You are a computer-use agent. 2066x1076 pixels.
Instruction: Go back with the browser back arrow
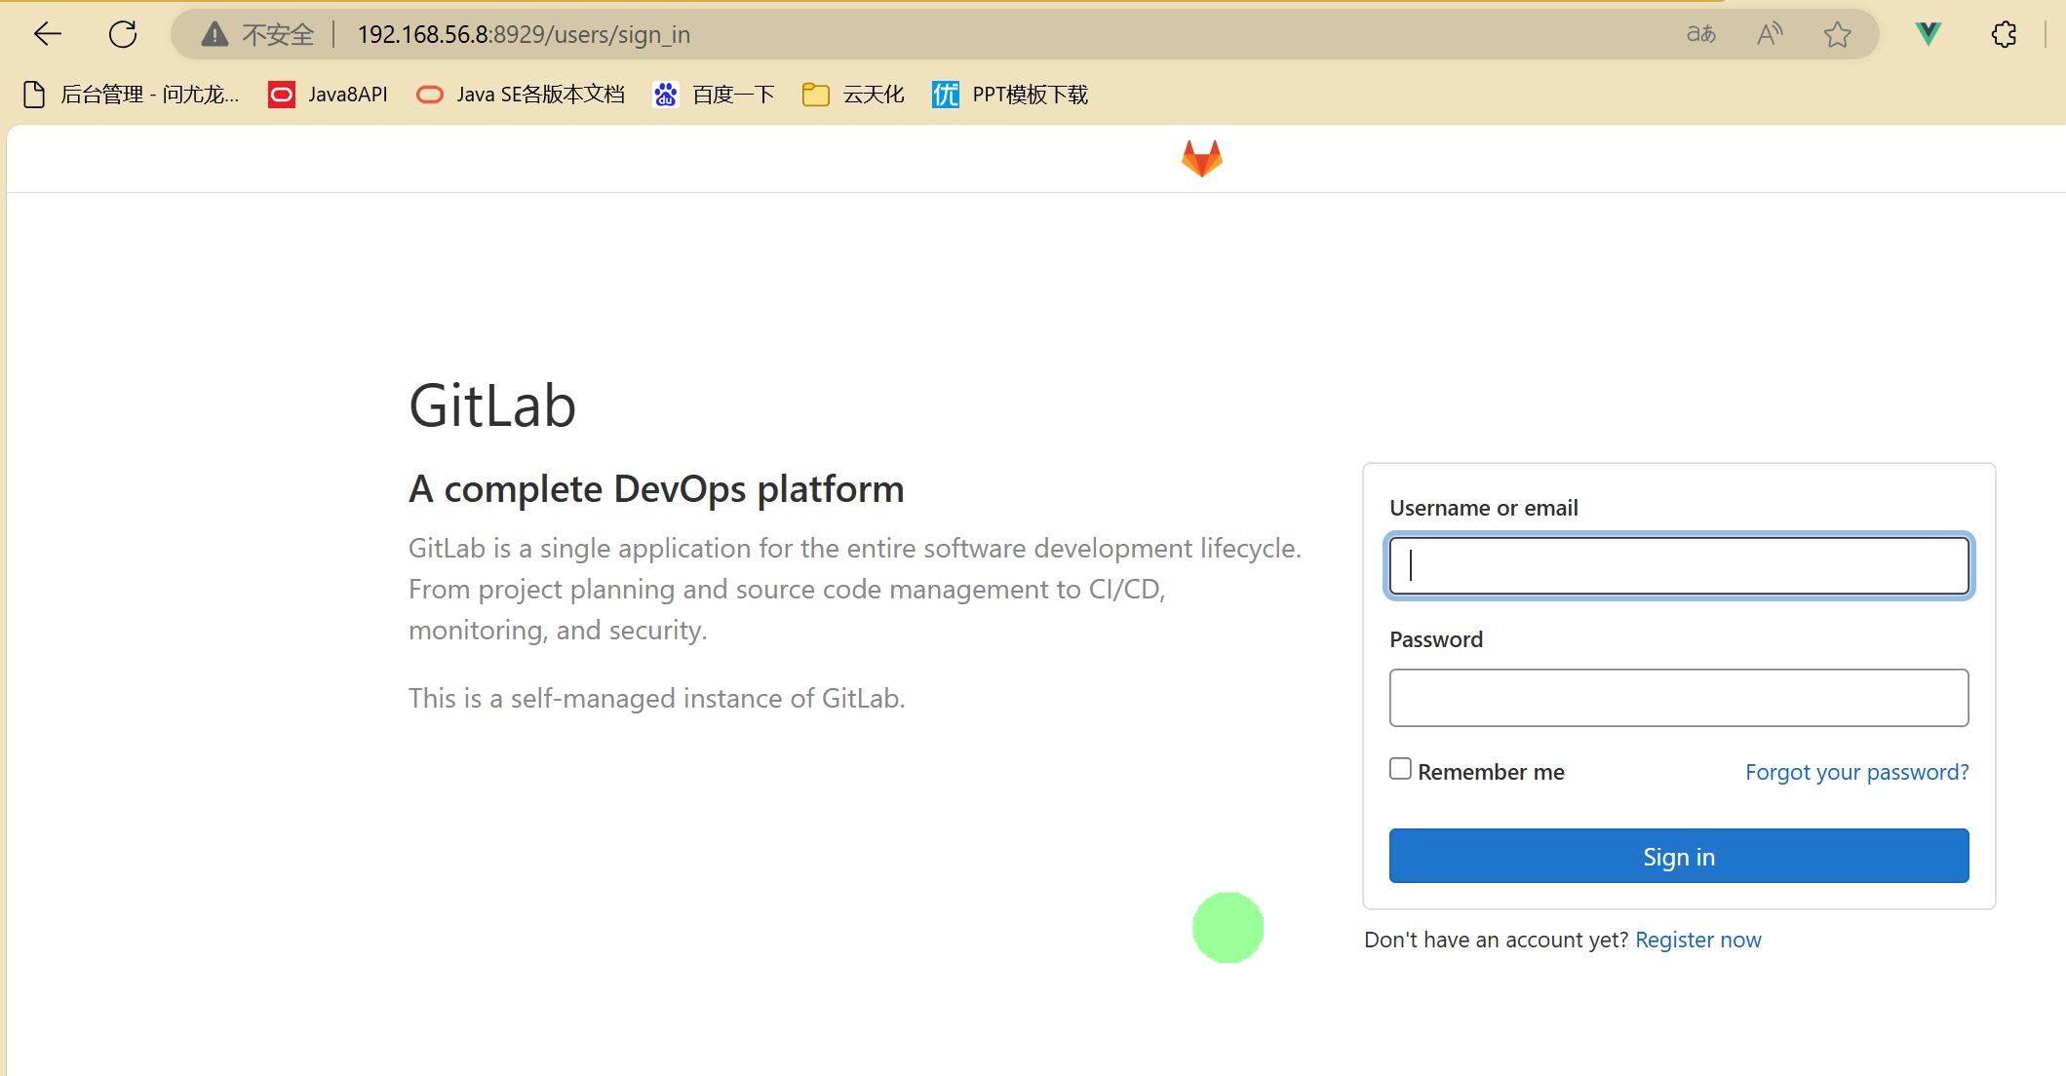47,35
